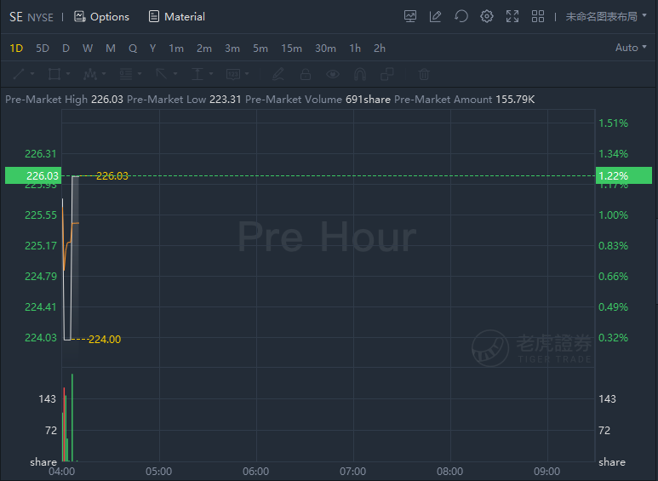The height and width of the screenshot is (481, 658).
Task: Click the Pre-Market Low 223.31 value
Action: (x=226, y=100)
